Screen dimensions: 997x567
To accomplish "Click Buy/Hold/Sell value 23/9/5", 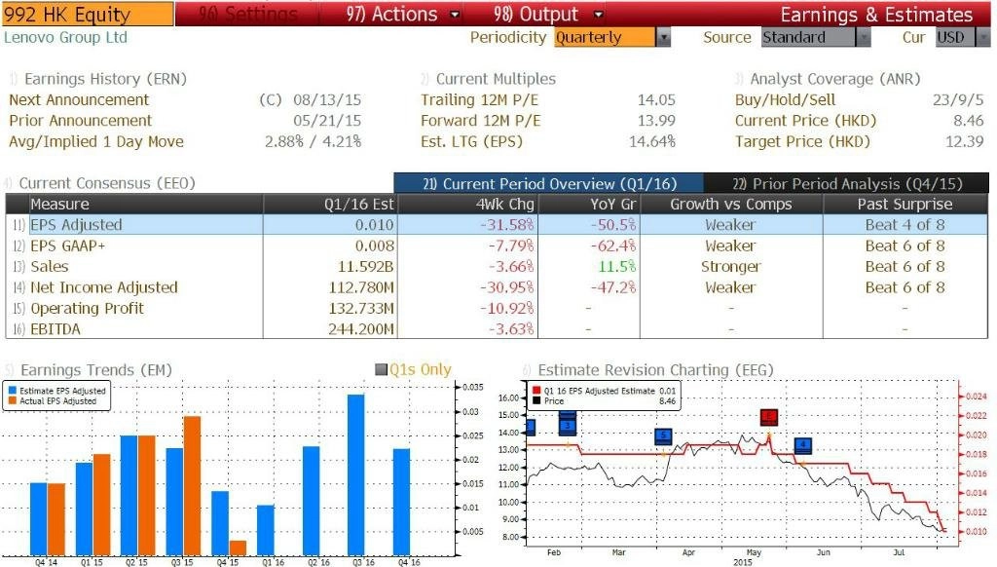I will (958, 100).
